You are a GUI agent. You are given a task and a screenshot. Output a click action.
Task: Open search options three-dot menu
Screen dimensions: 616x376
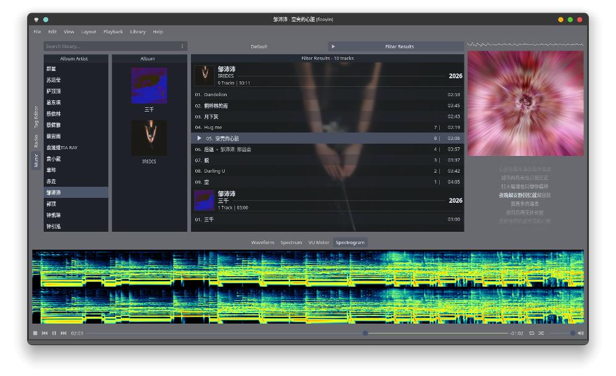coord(182,46)
